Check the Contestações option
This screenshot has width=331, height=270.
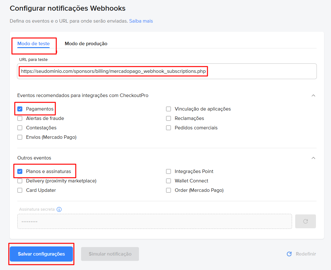tap(20, 128)
